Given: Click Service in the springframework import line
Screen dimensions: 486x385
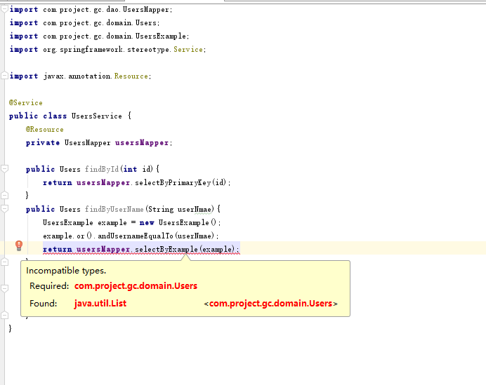Looking at the screenshot, I should (188, 50).
